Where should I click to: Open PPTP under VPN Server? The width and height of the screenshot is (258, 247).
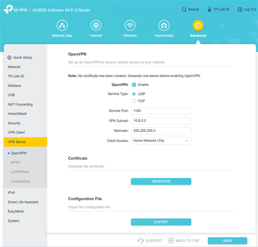[x=15, y=163]
